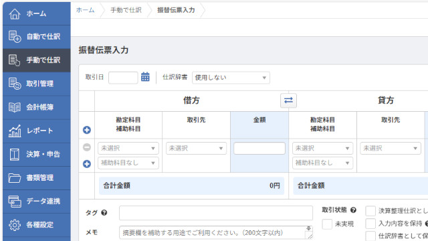Open debit 勘定科目 未選択 dropdown
This screenshot has height=241, width=428.
click(x=128, y=149)
